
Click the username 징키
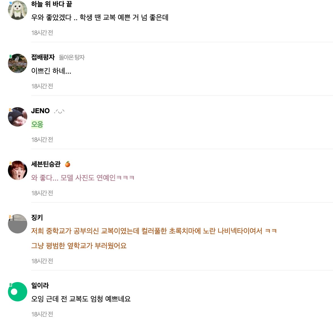(x=37, y=218)
